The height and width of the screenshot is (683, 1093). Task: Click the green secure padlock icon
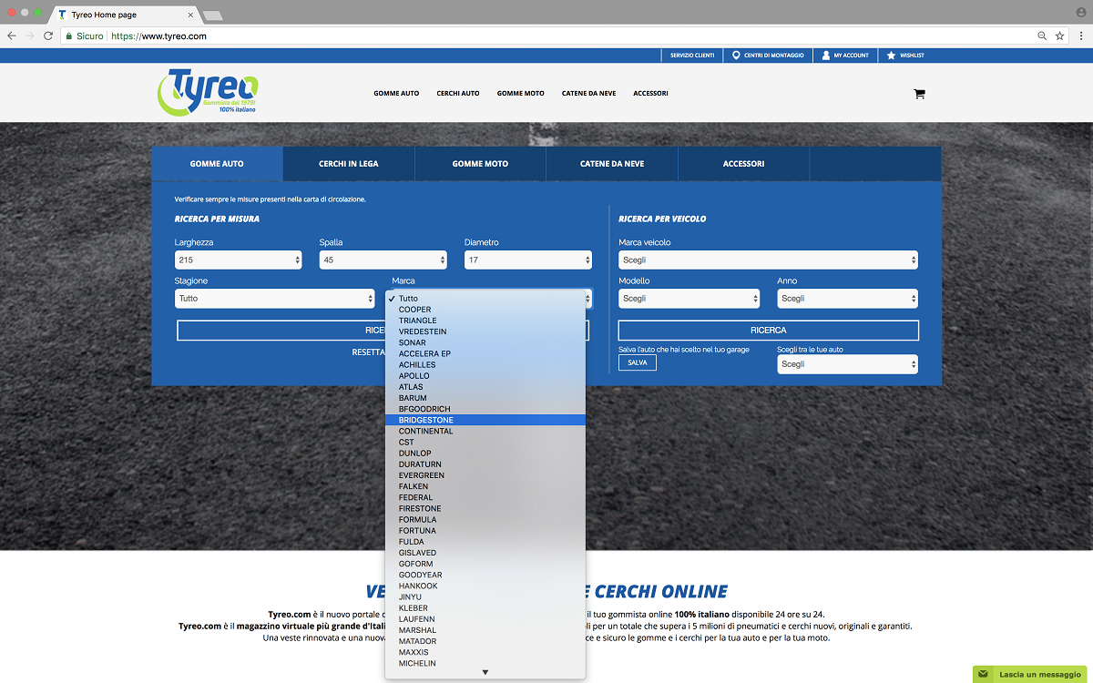point(68,36)
